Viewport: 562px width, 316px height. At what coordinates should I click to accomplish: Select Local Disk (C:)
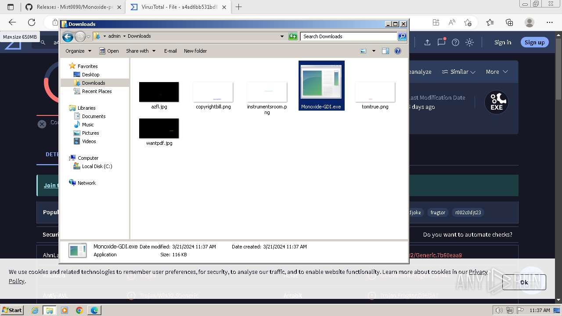click(x=97, y=166)
